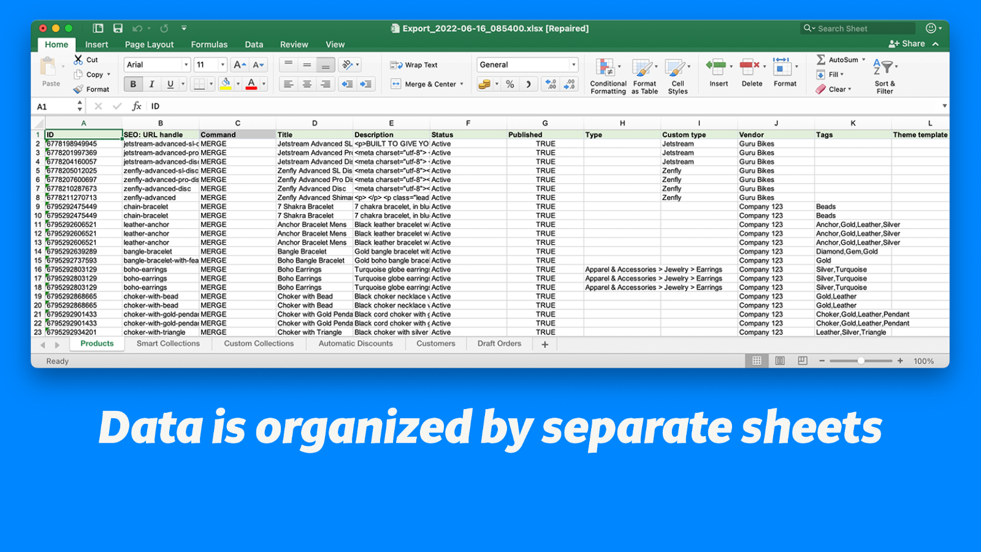Toggle underline formatting

pos(170,84)
